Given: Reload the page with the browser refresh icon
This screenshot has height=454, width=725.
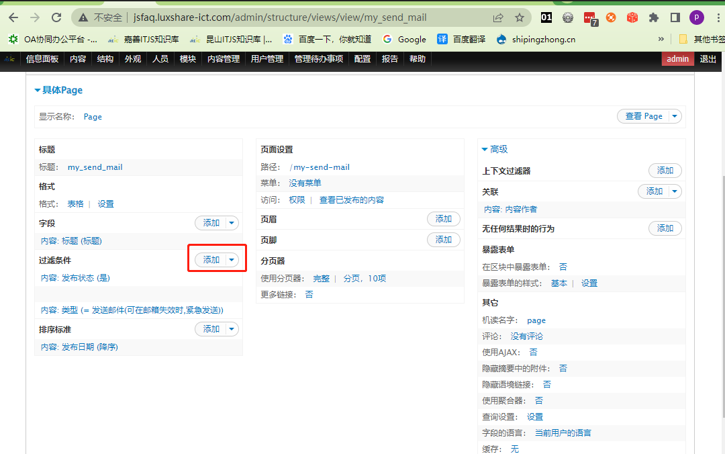Looking at the screenshot, I should click(56, 17).
